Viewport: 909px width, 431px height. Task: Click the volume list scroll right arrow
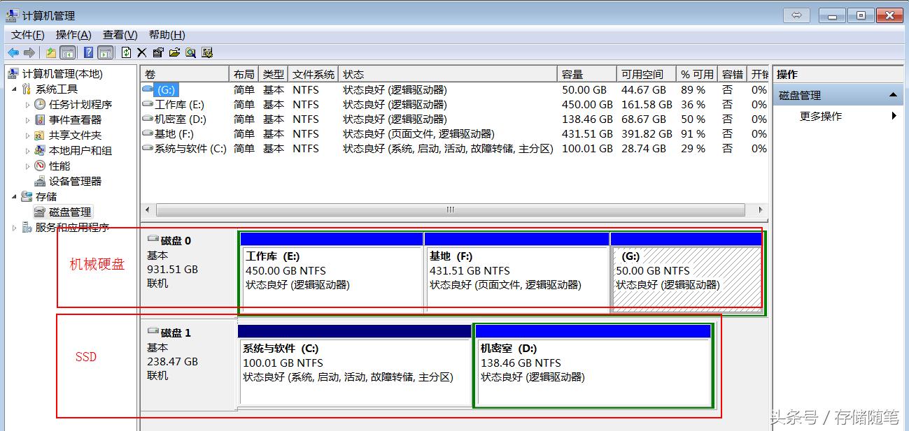coord(761,210)
